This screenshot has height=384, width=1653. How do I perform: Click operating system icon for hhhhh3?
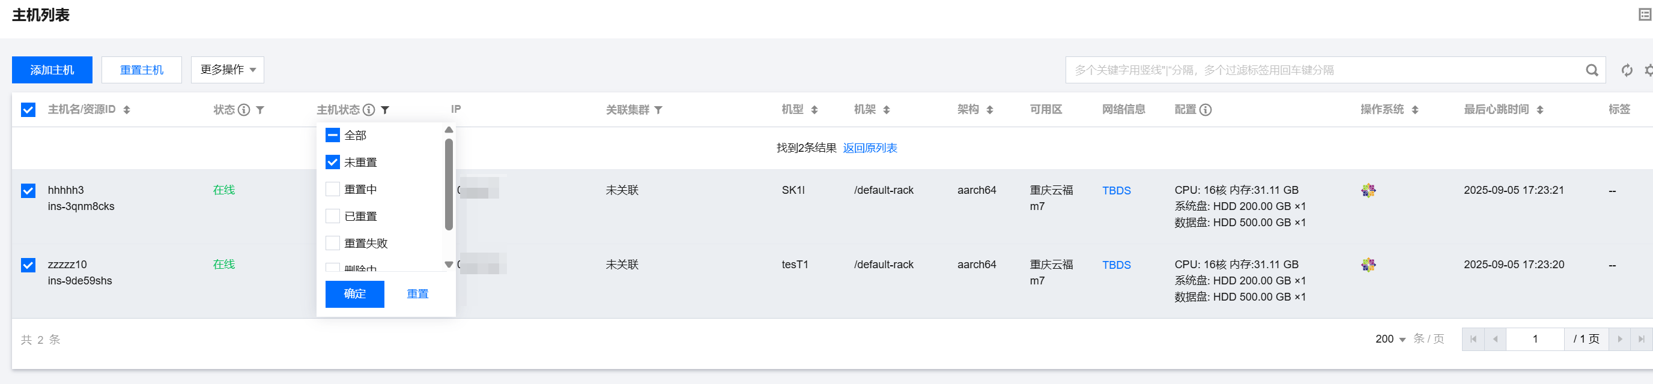(1368, 190)
